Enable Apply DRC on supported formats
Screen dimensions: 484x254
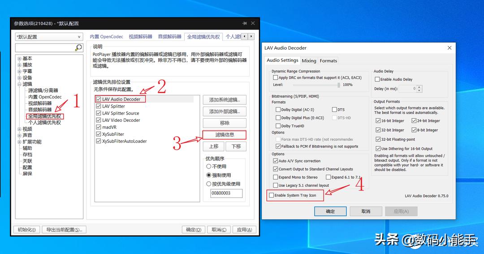click(275, 77)
